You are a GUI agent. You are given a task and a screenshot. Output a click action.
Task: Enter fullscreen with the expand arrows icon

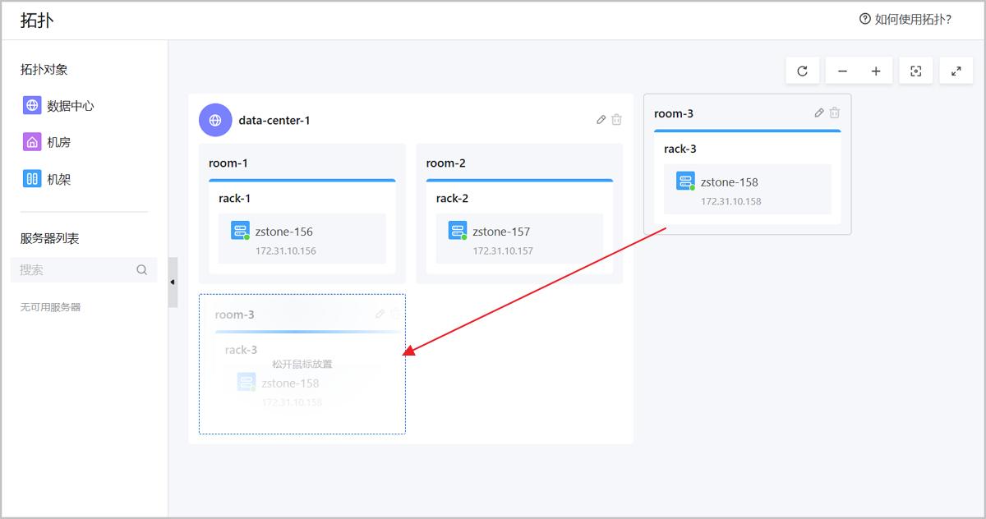coord(956,71)
